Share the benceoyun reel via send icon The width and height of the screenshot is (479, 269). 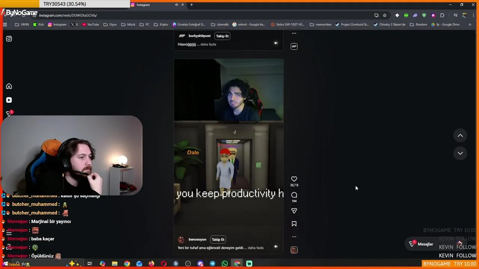(x=294, y=211)
